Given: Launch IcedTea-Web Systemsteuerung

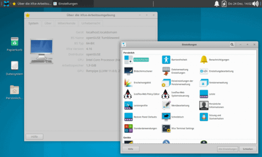Looking at the screenshot, I should 175,94.
